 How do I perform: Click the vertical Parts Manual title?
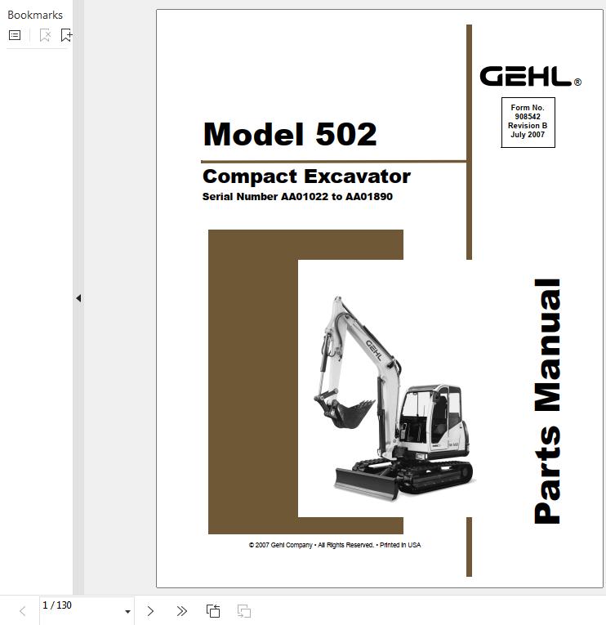pyautogui.click(x=547, y=401)
